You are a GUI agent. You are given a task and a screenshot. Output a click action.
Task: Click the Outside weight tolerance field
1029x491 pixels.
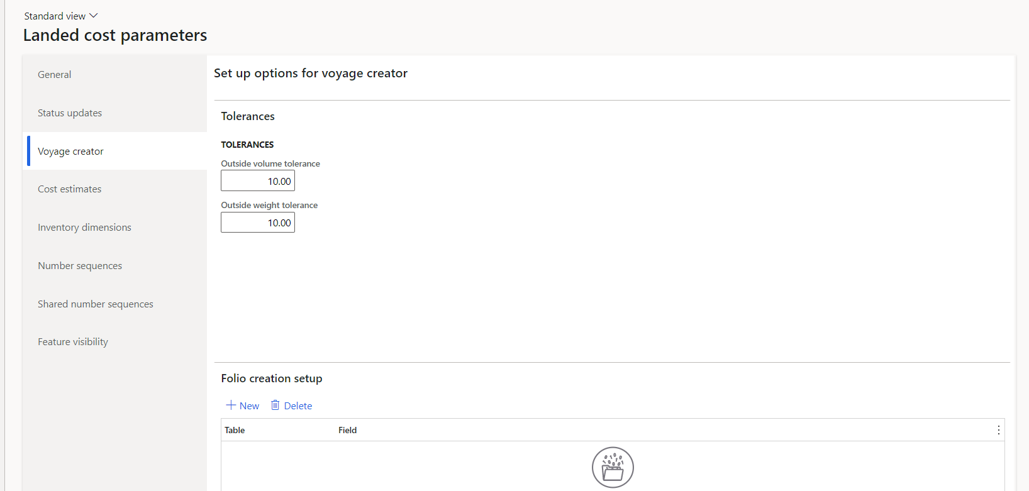pos(258,223)
